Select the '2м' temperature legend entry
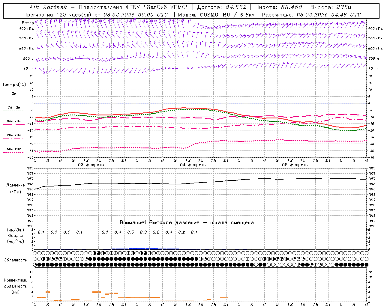Screen dimensions: 384x307 (14, 94)
